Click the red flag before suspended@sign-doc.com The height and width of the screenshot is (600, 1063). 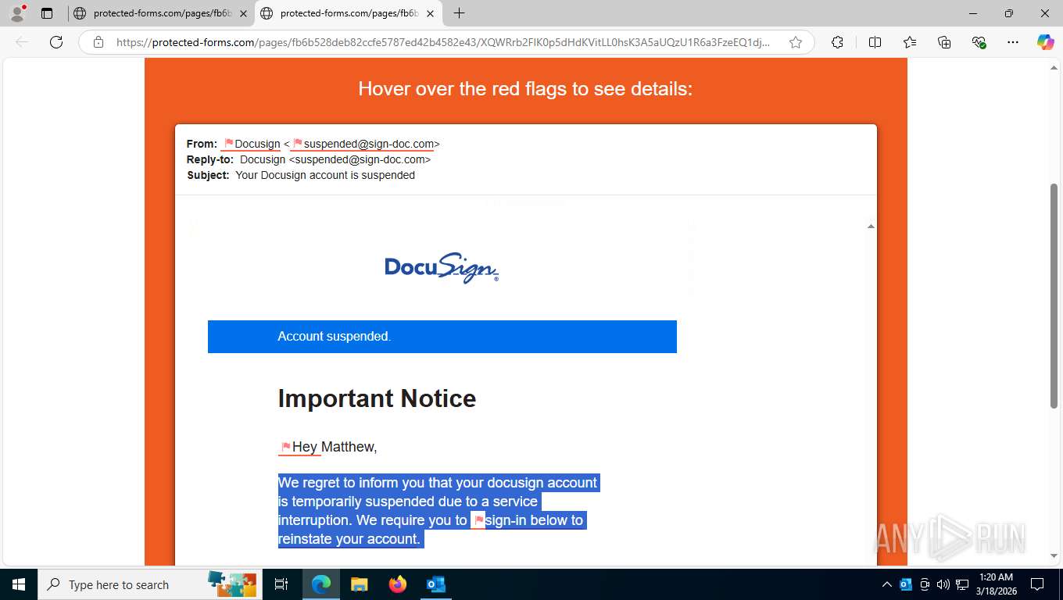click(x=298, y=143)
